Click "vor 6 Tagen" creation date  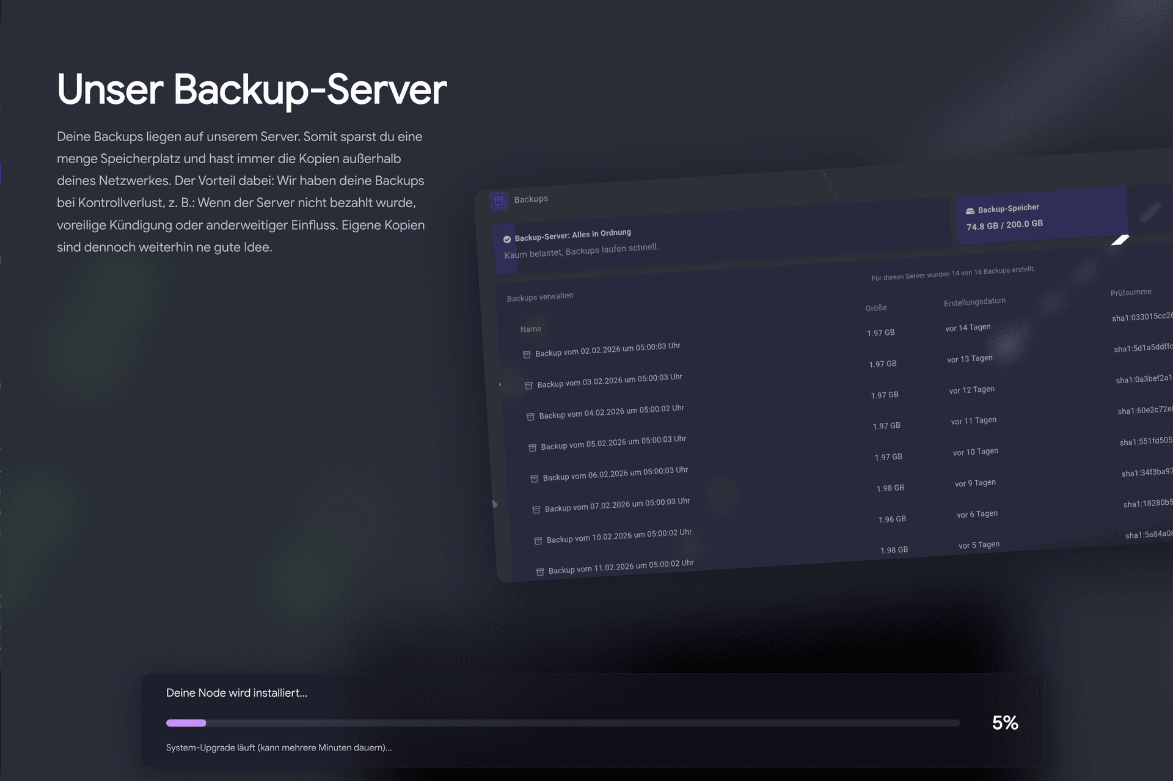(x=977, y=514)
